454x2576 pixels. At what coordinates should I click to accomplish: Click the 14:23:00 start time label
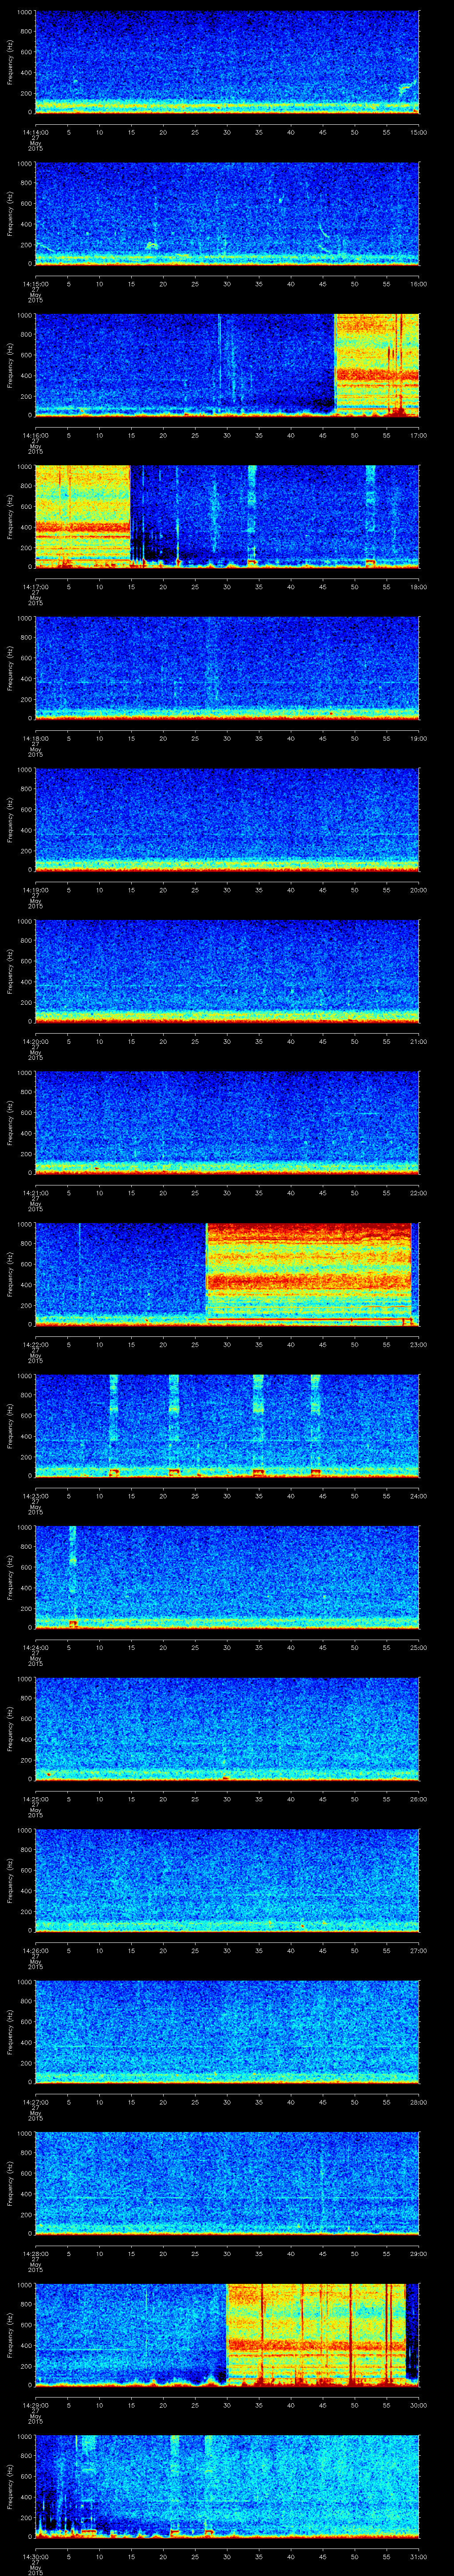point(35,1495)
